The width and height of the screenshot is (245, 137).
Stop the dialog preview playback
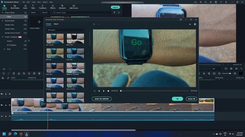(x=108, y=91)
